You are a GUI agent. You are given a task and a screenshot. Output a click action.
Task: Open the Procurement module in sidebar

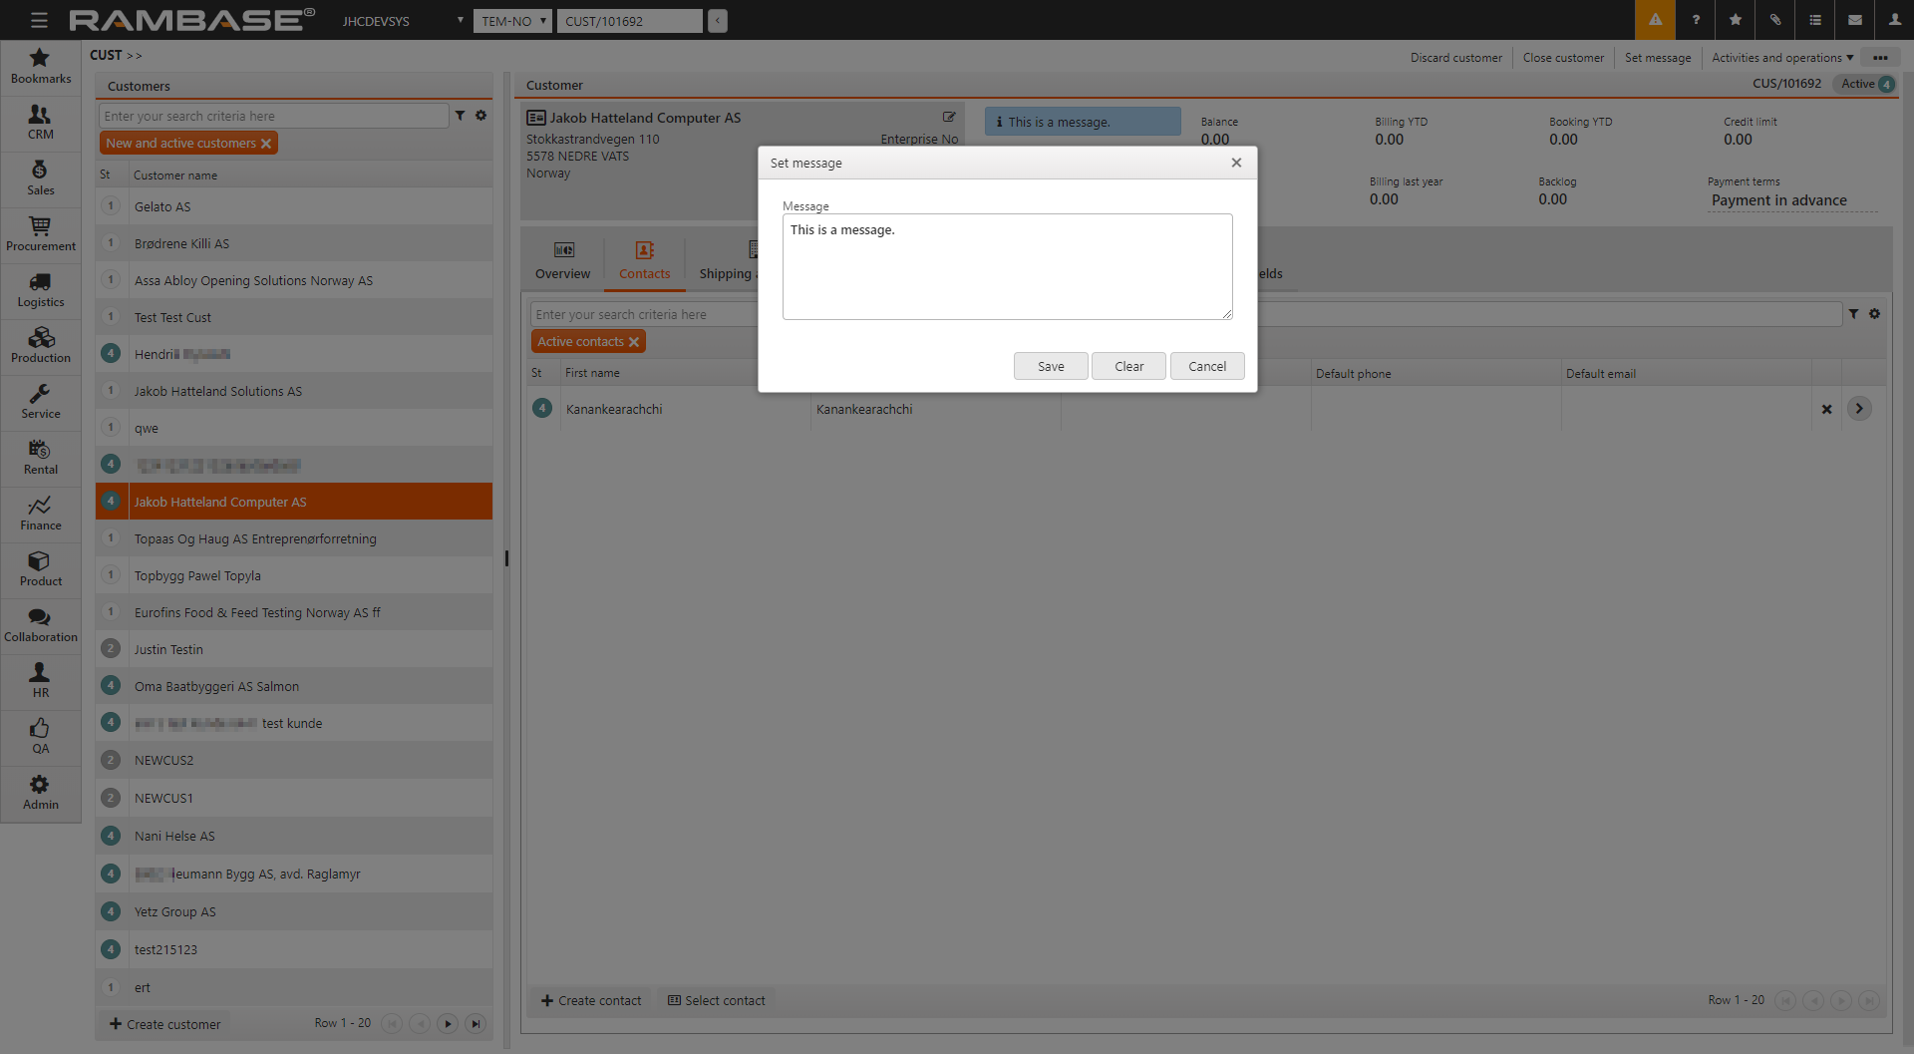[40, 234]
